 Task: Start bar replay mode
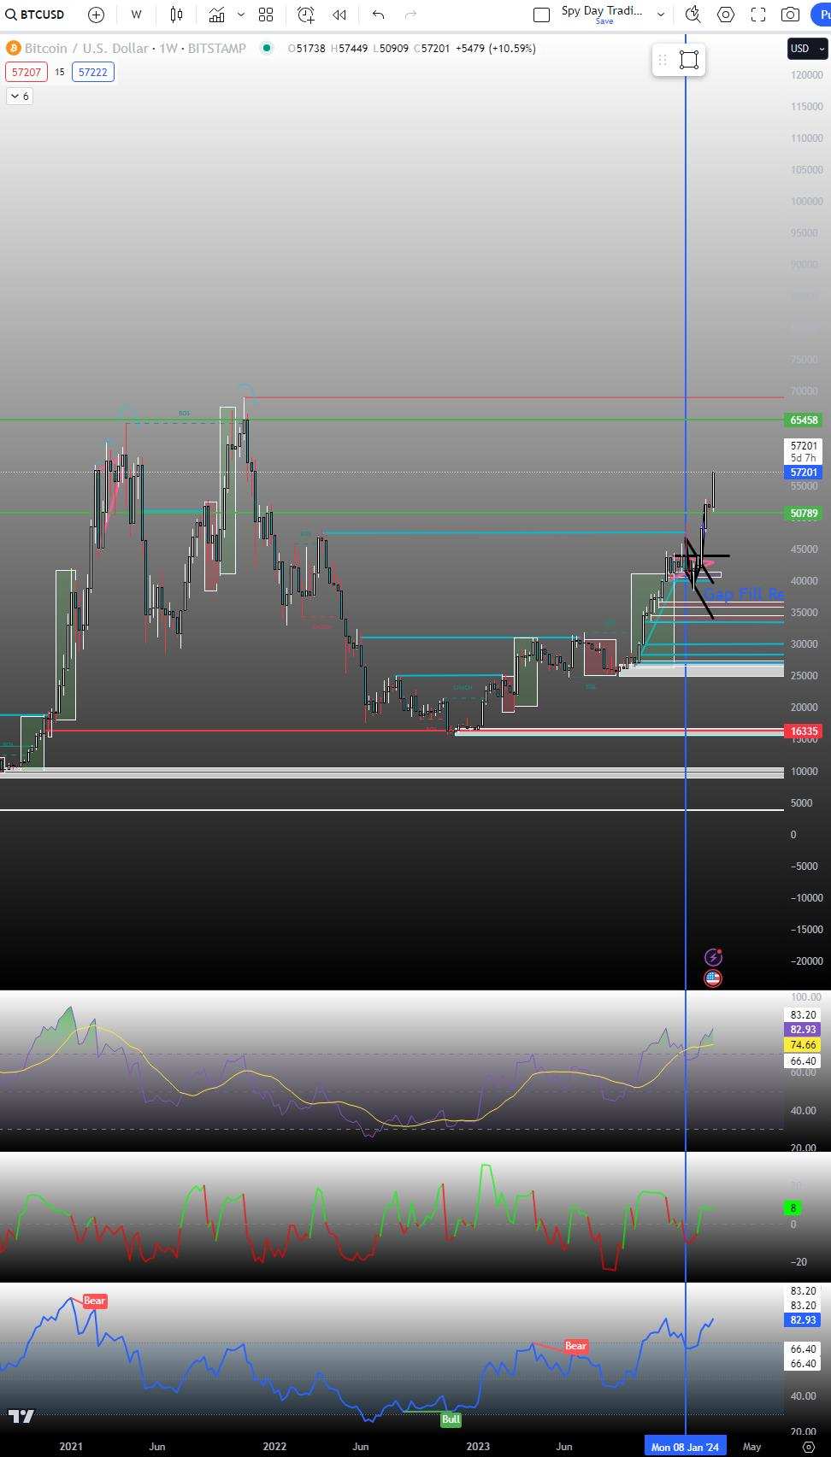pyautogui.click(x=339, y=15)
